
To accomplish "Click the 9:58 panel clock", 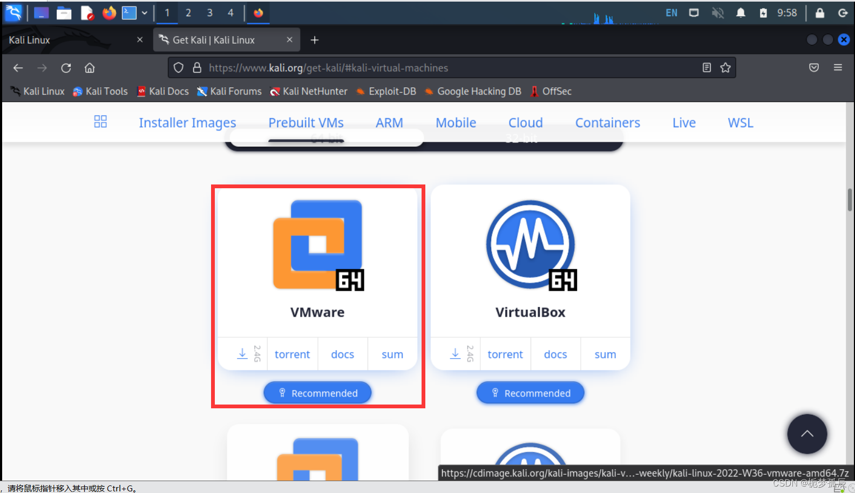I will coord(787,13).
